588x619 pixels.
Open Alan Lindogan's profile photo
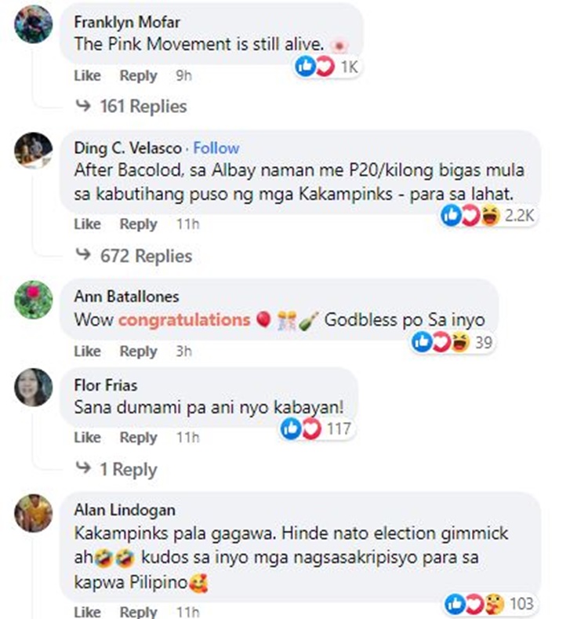[x=34, y=513]
